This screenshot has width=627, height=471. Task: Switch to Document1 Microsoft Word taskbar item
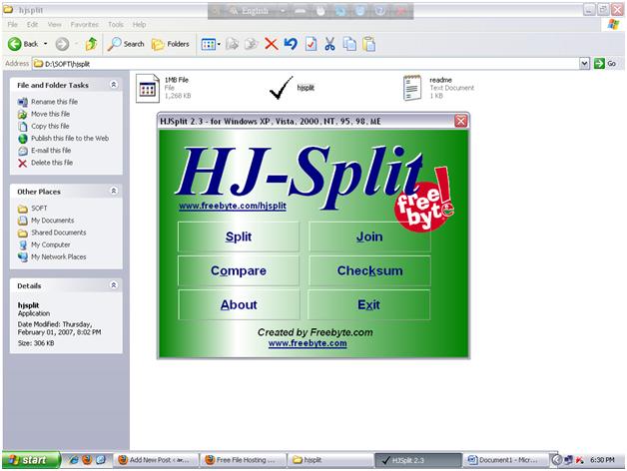[506, 460]
